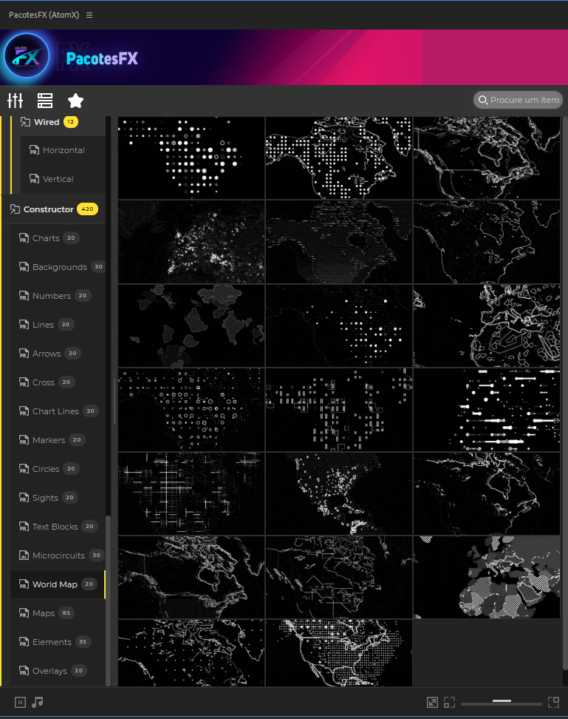Show favorites with the star icon
Image resolution: width=568 pixels, height=719 pixels.
[75, 101]
